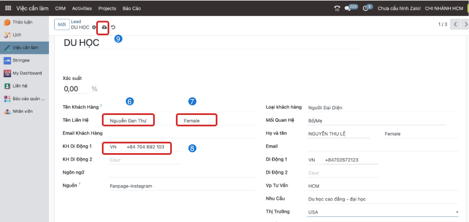Go to previous record arrow
This screenshot has height=222, width=469.
[455, 24]
